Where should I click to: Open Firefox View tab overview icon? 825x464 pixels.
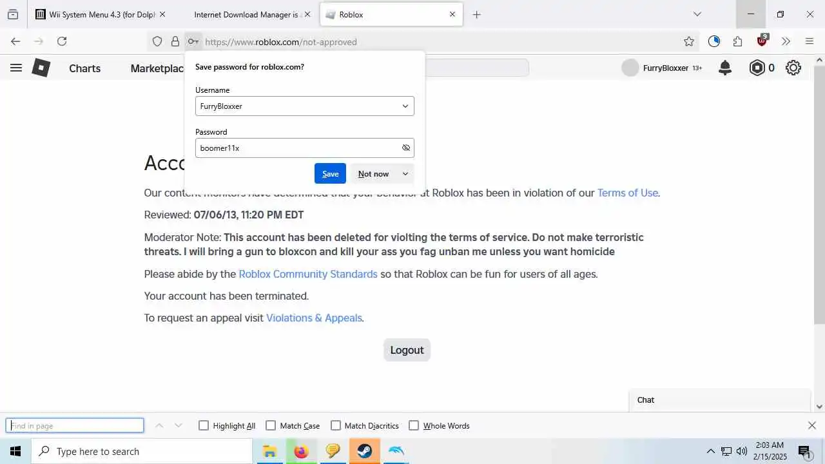click(x=13, y=14)
